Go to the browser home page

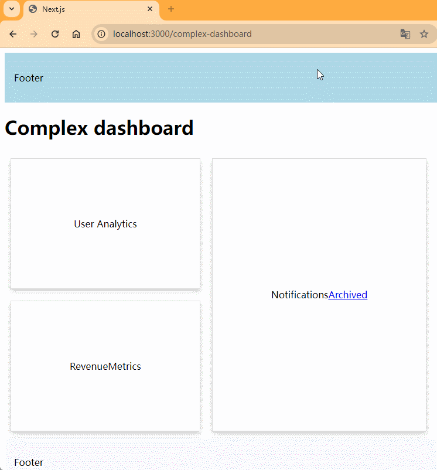76,34
